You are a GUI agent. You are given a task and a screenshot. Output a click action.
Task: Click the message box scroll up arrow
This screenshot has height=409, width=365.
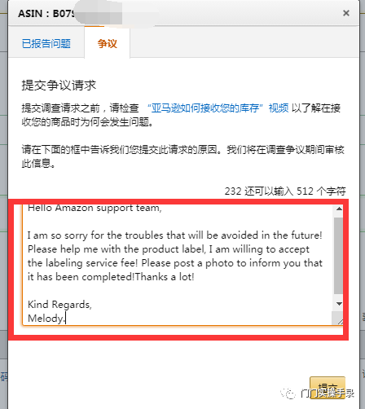[339, 209]
